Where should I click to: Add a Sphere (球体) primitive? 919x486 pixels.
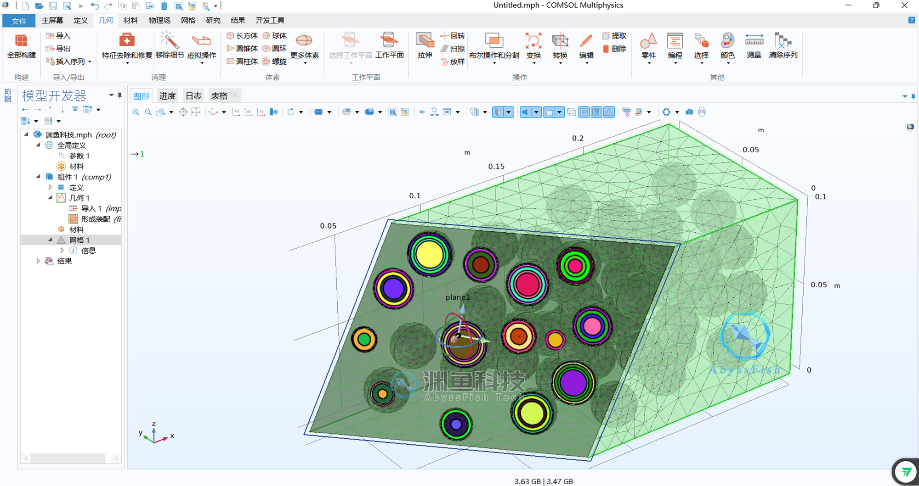point(275,36)
